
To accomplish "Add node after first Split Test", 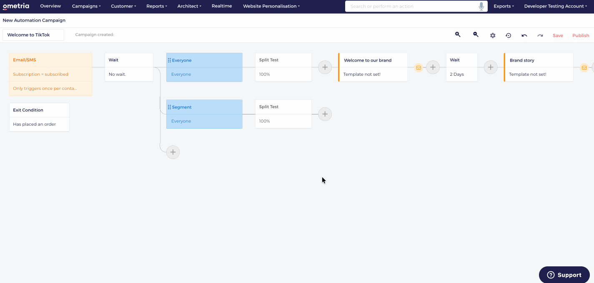I will point(325,67).
